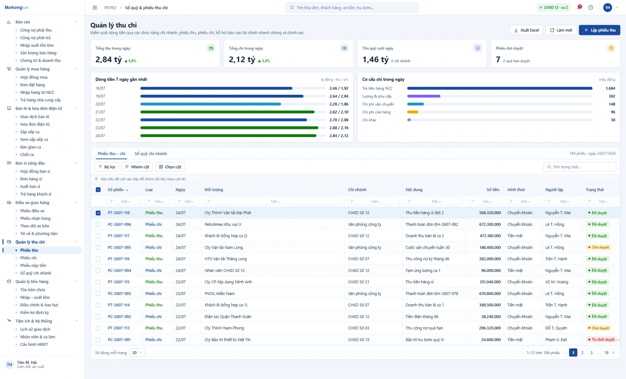The height and width of the screenshot is (379, 626).
Task: Open the rows-per-page 20 dropdown
Action: [x=137, y=353]
